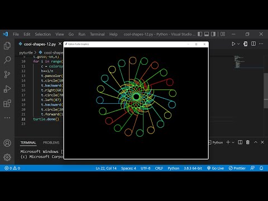The height and width of the screenshot is (201, 268).
Task: Open the Go menu
Action: [71, 34]
